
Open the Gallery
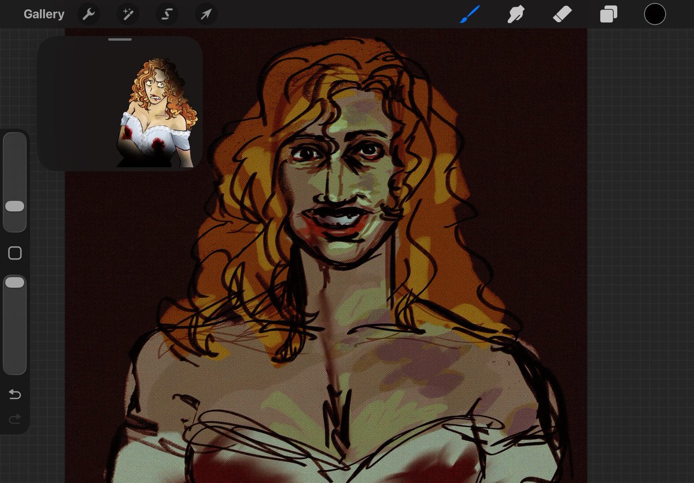pos(44,14)
